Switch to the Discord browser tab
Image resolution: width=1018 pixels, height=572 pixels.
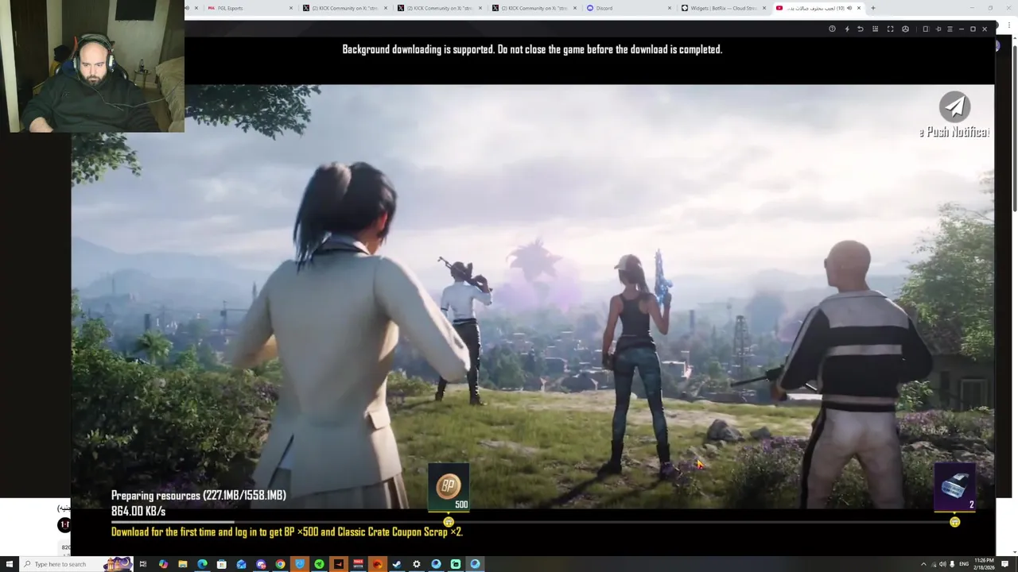click(628, 8)
